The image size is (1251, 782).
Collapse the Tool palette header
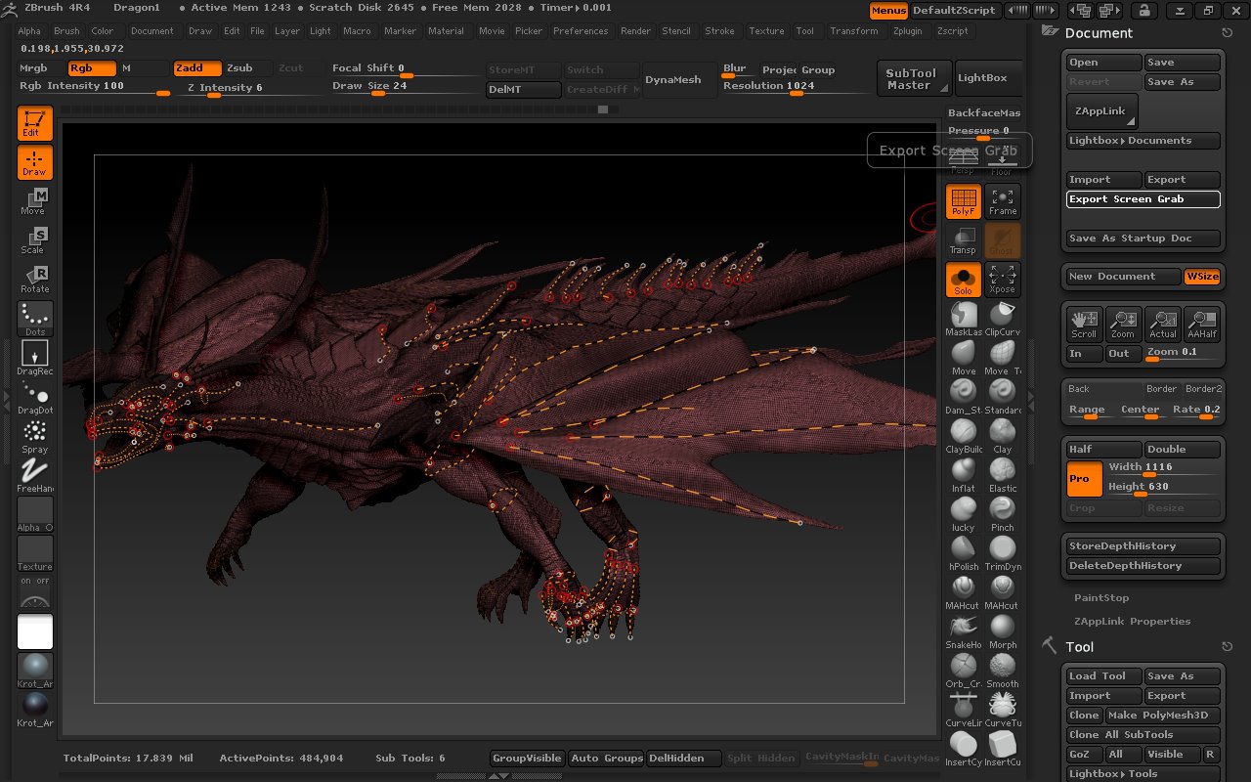click(1079, 647)
